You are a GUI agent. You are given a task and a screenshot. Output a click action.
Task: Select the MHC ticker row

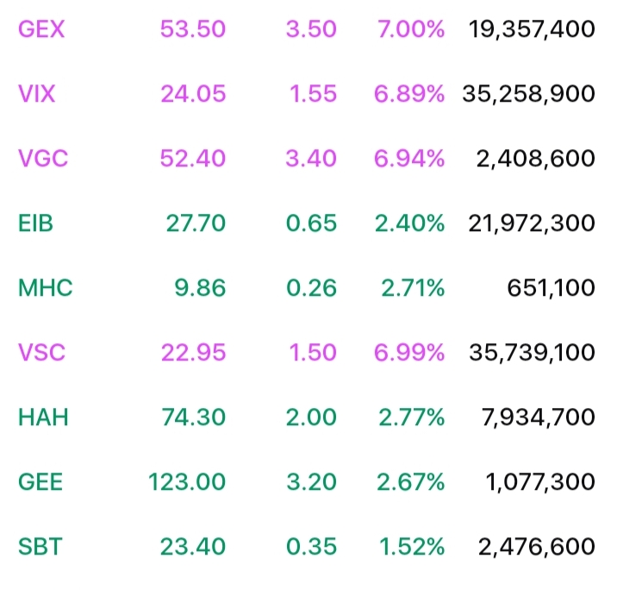click(x=46, y=288)
